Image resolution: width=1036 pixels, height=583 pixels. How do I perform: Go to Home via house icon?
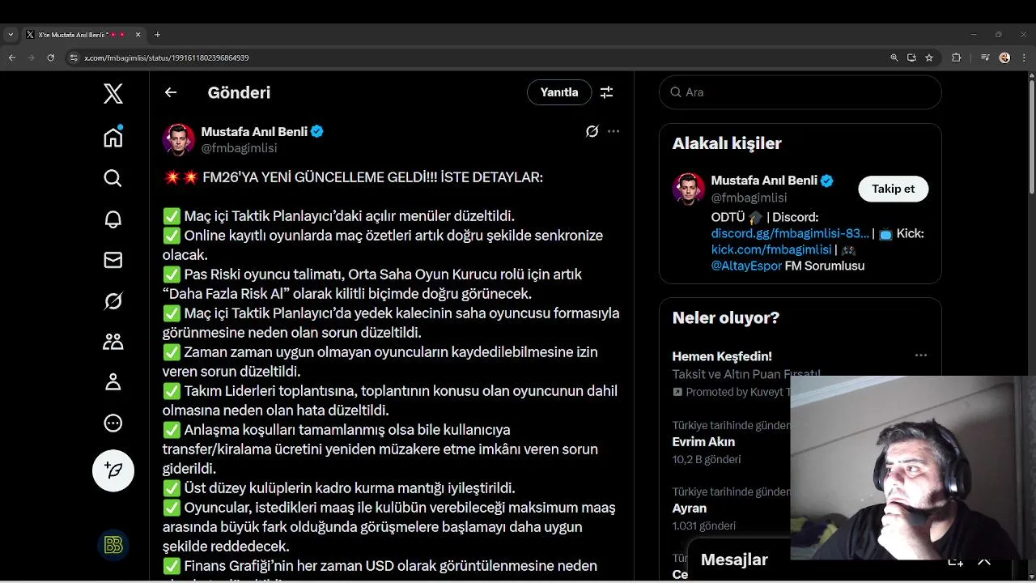[x=113, y=137]
